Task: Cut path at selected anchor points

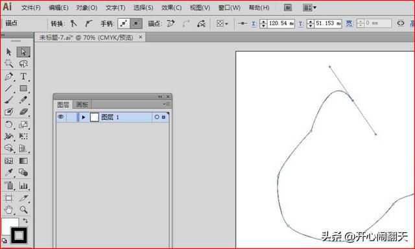Action: click(x=201, y=23)
